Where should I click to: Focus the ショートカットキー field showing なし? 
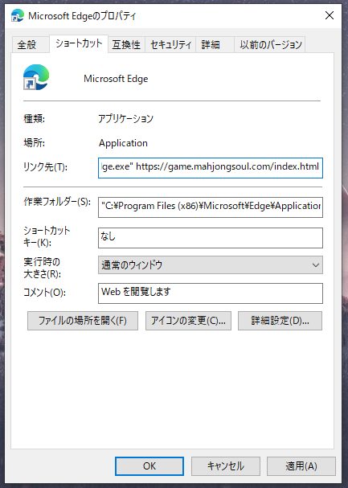pos(211,238)
